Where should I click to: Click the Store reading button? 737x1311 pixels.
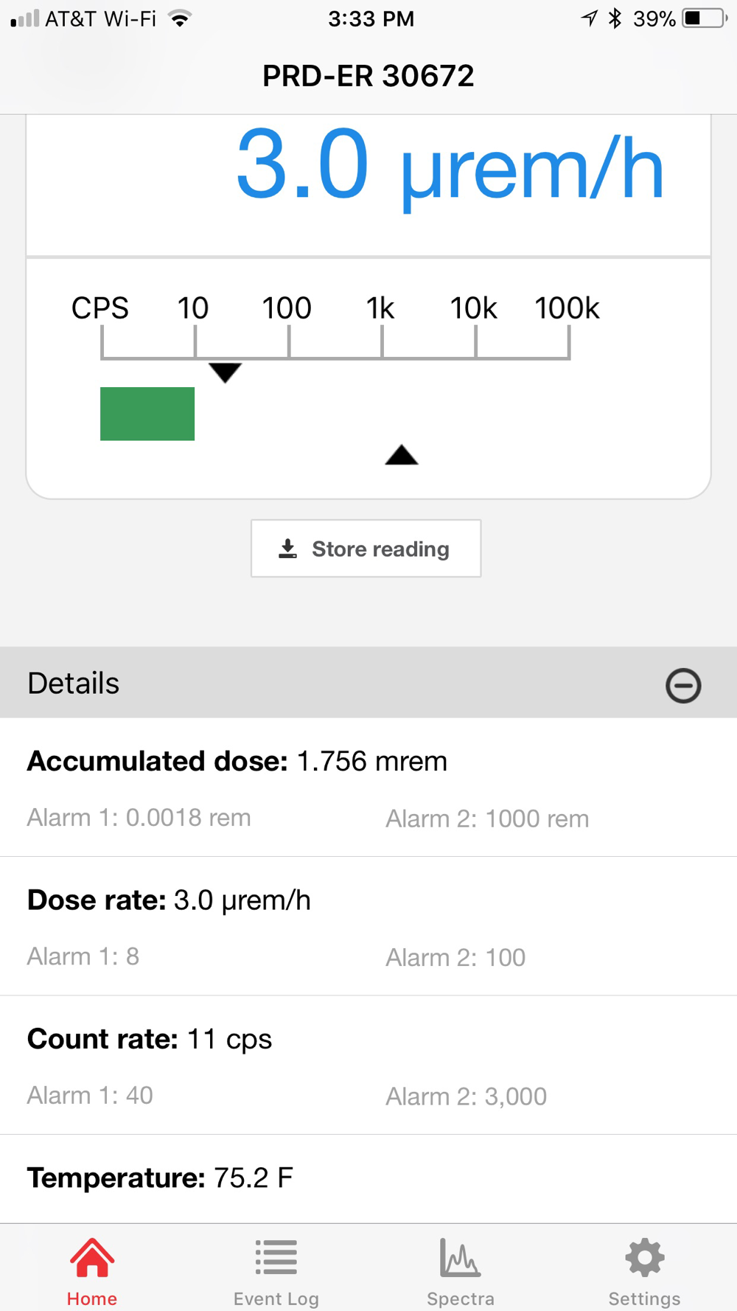[x=366, y=549]
